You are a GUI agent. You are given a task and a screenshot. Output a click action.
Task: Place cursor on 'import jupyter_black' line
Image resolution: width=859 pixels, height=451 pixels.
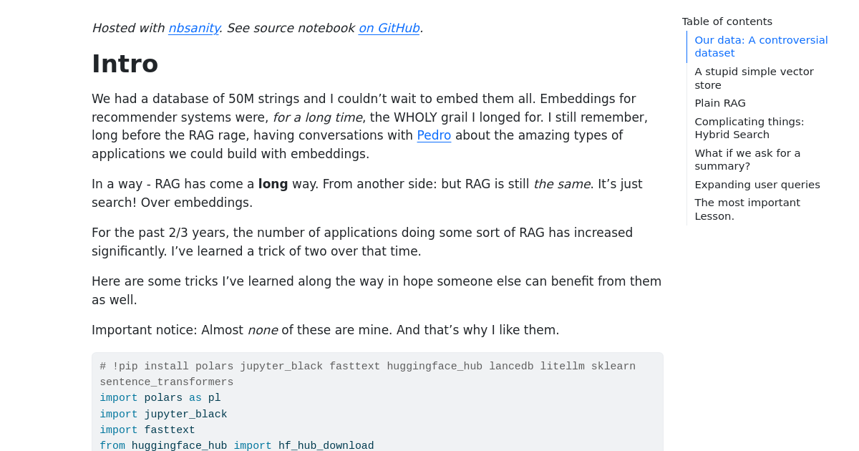pyautogui.click(x=163, y=414)
